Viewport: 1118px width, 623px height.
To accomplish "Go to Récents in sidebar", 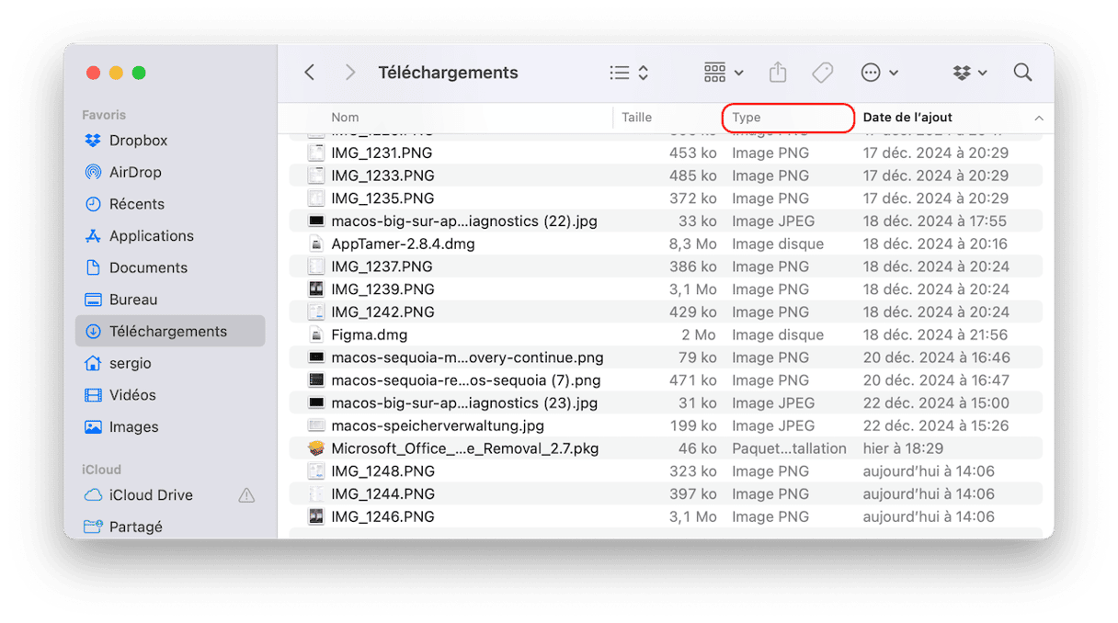I will coord(136,204).
